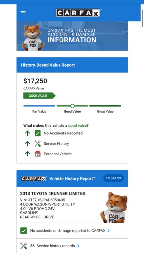This screenshot has width=144, height=253.
Task: Click the wrench icon beside 36 Service history records
Action: tap(24, 246)
